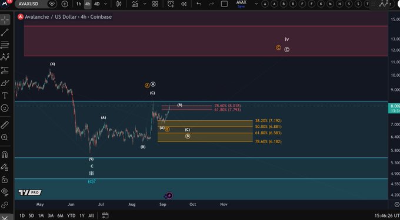Image resolution: width=400 pixels, height=220 pixels.
Task: Start bar replay mode
Action: coord(184,4)
